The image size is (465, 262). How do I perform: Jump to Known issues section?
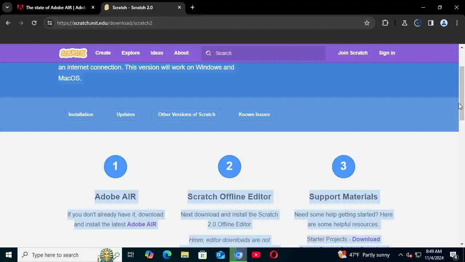point(254,114)
